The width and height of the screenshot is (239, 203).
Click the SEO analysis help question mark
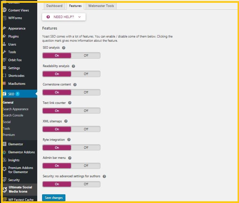pos(64,48)
